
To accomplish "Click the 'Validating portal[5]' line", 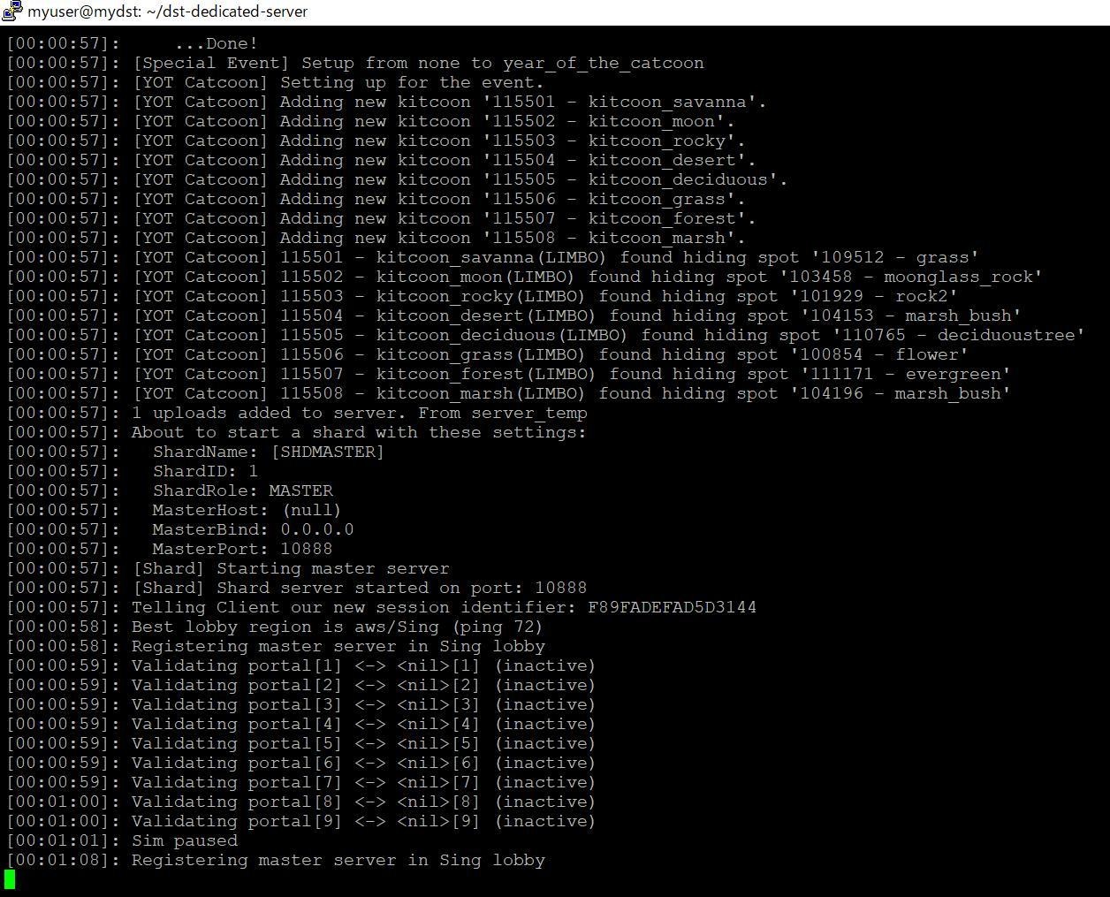I will (x=302, y=743).
